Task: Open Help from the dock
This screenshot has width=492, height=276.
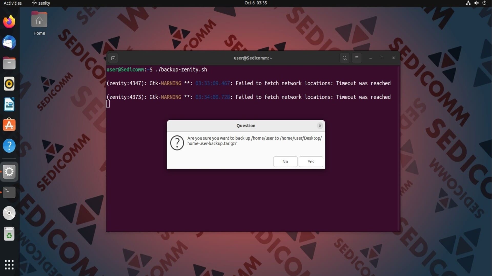Action: tap(9, 146)
